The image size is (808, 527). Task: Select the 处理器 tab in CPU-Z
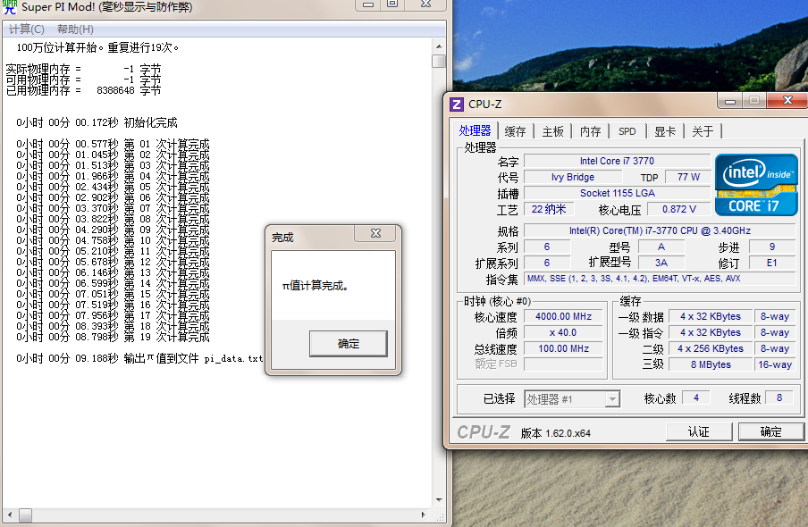pos(476,130)
